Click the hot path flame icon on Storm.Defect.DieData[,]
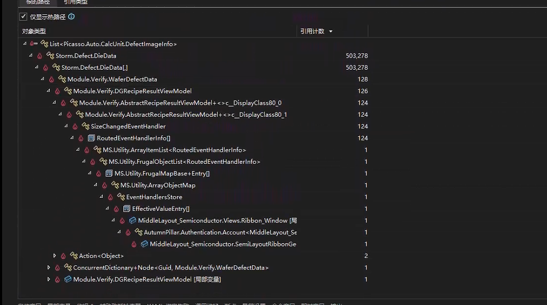 (46, 68)
